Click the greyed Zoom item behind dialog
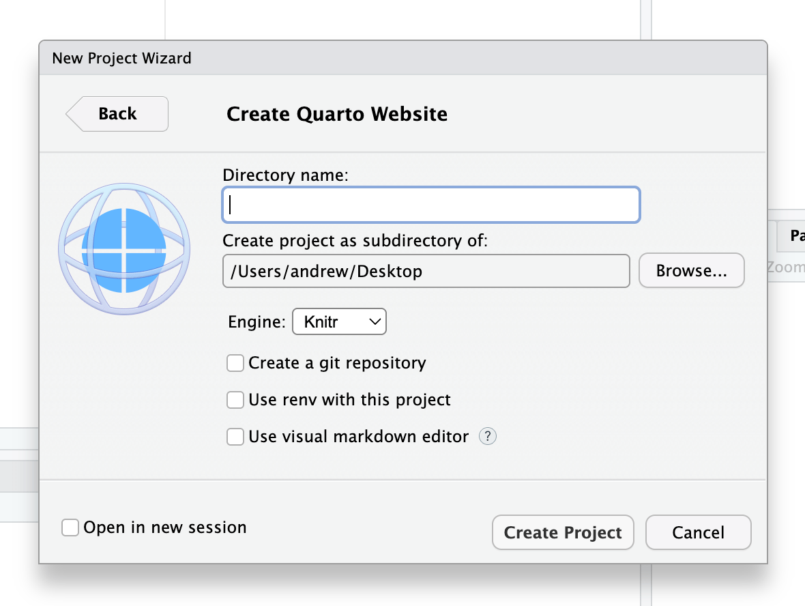This screenshot has height=606, width=805. pyautogui.click(x=786, y=268)
